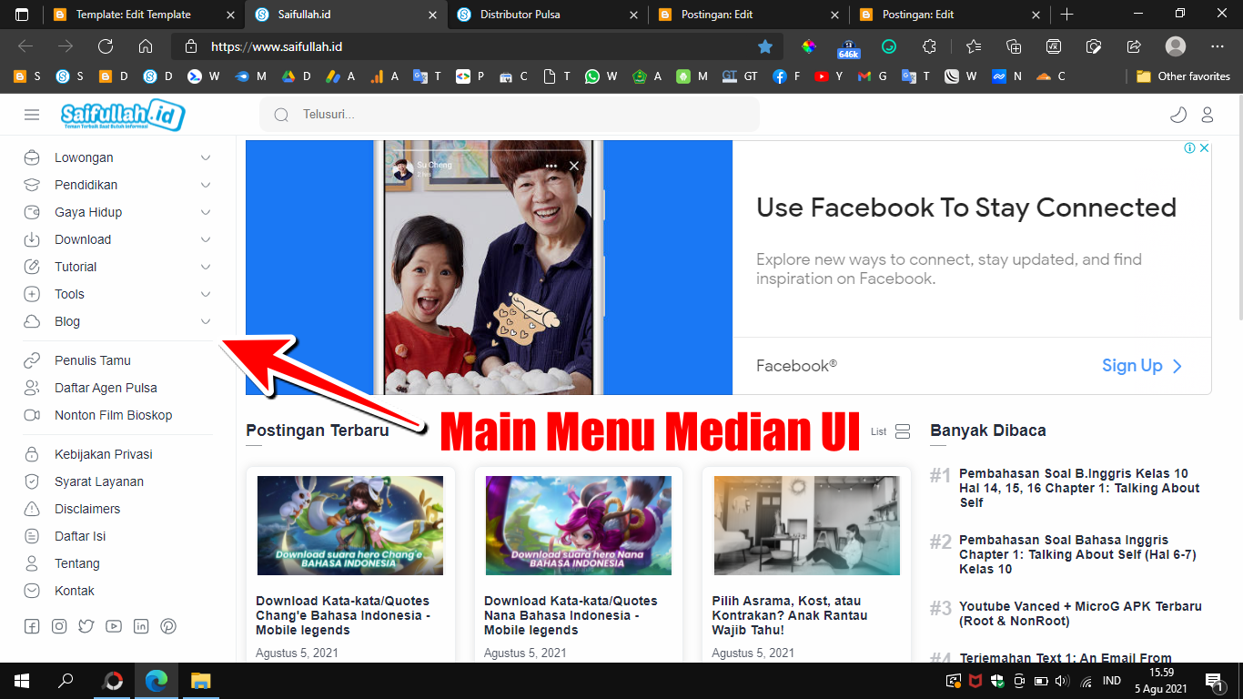Click the Daftar Isi list icon
This screenshot has height=699, width=1243.
click(x=32, y=536)
